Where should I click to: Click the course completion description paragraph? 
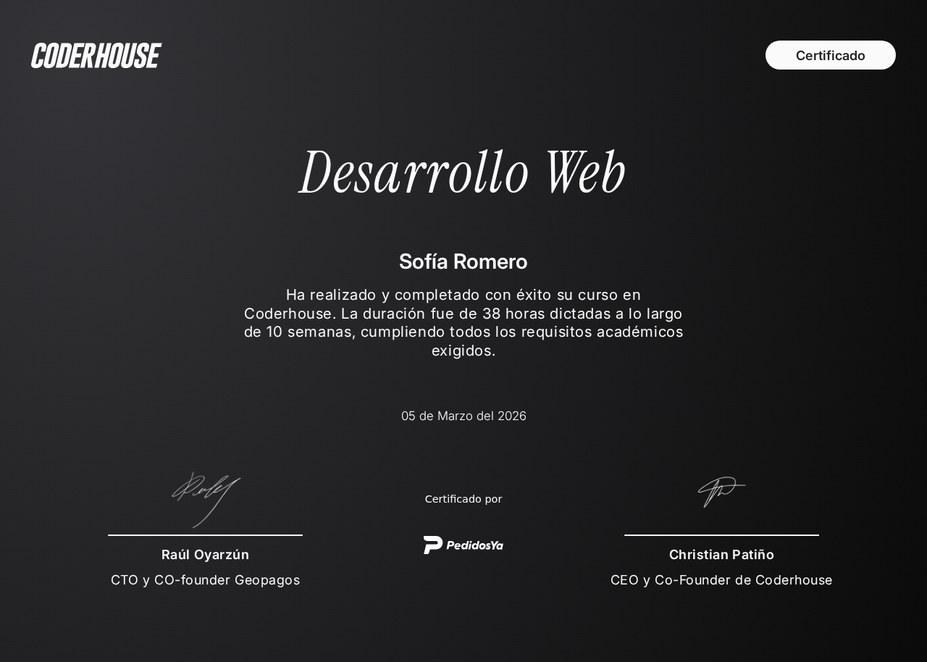click(463, 322)
